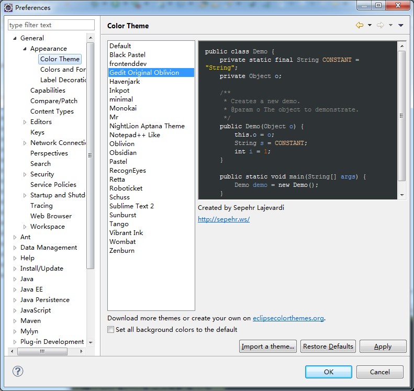Select the Obsidian theme
The height and width of the screenshot is (391, 414).
tap(151, 153)
